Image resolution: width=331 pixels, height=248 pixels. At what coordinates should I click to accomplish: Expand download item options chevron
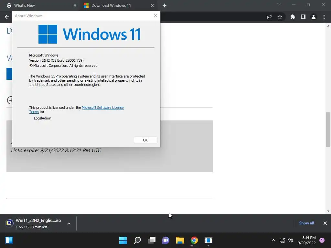click(x=69, y=223)
